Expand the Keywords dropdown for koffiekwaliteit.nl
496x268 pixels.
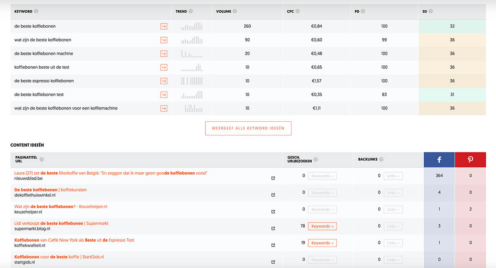322,243
